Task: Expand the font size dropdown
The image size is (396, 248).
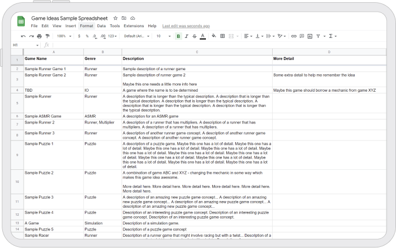Action: (x=163, y=36)
